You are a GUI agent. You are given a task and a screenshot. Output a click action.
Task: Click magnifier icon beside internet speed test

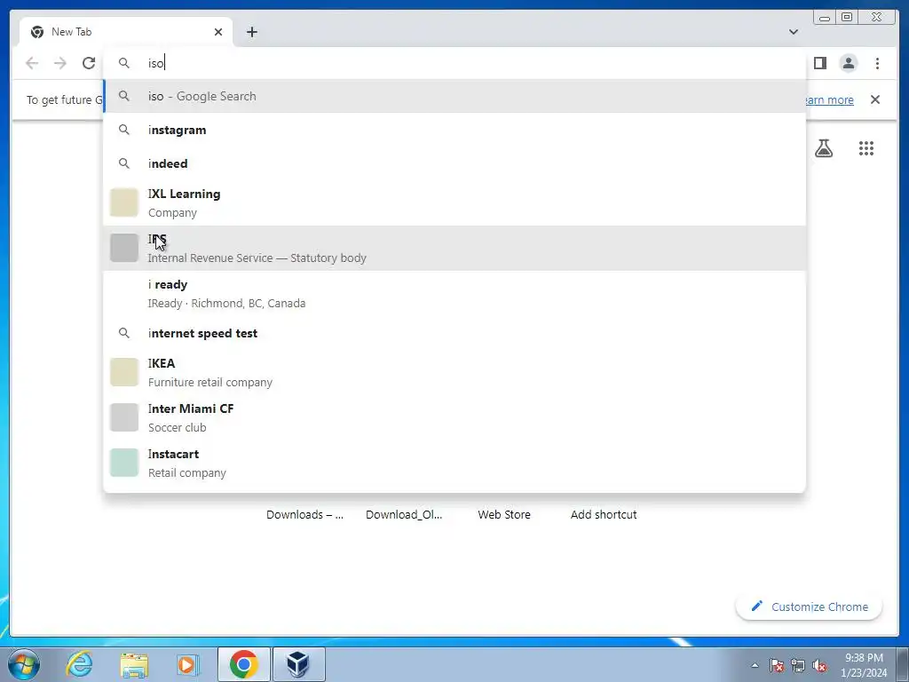[124, 333]
